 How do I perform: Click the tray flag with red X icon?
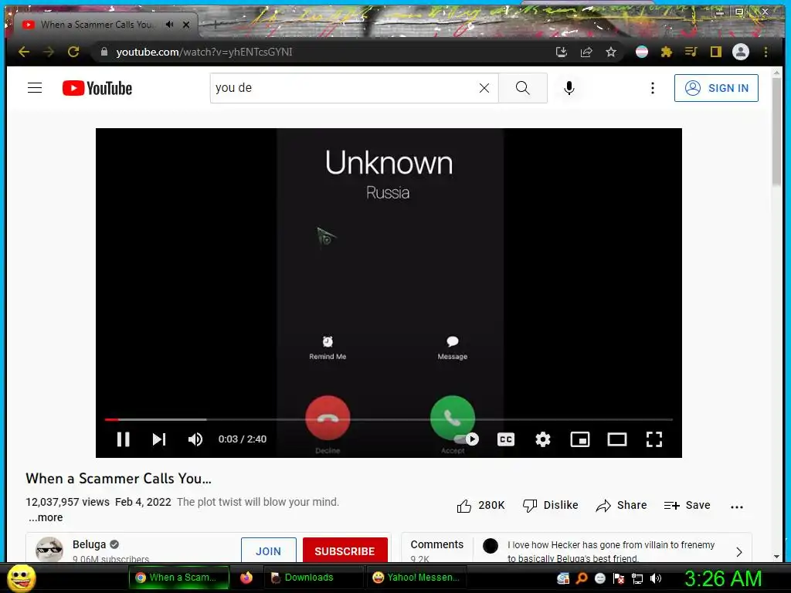tap(619, 578)
